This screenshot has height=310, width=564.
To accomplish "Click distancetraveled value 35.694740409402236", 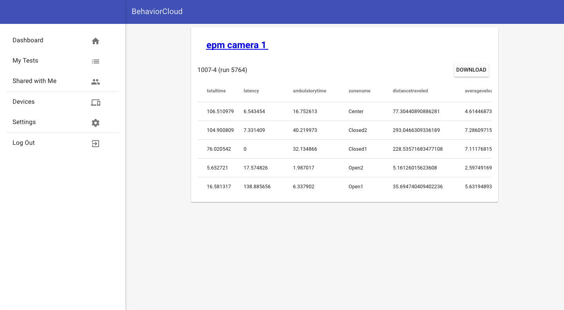I will [418, 187].
